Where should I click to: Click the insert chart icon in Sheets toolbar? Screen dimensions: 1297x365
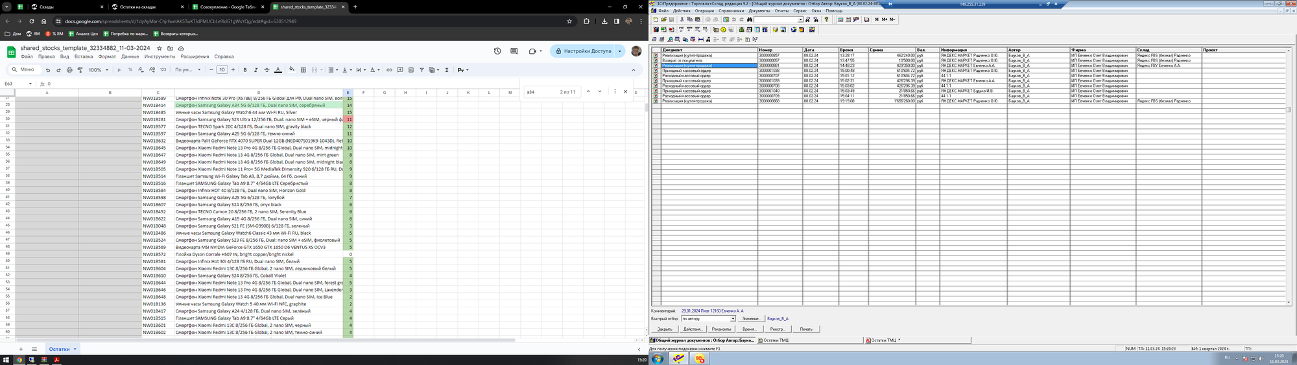coord(411,70)
